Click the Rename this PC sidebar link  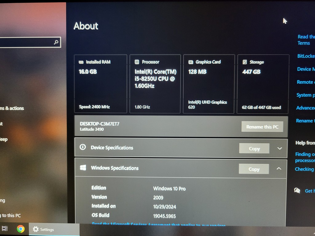[x=305, y=121]
